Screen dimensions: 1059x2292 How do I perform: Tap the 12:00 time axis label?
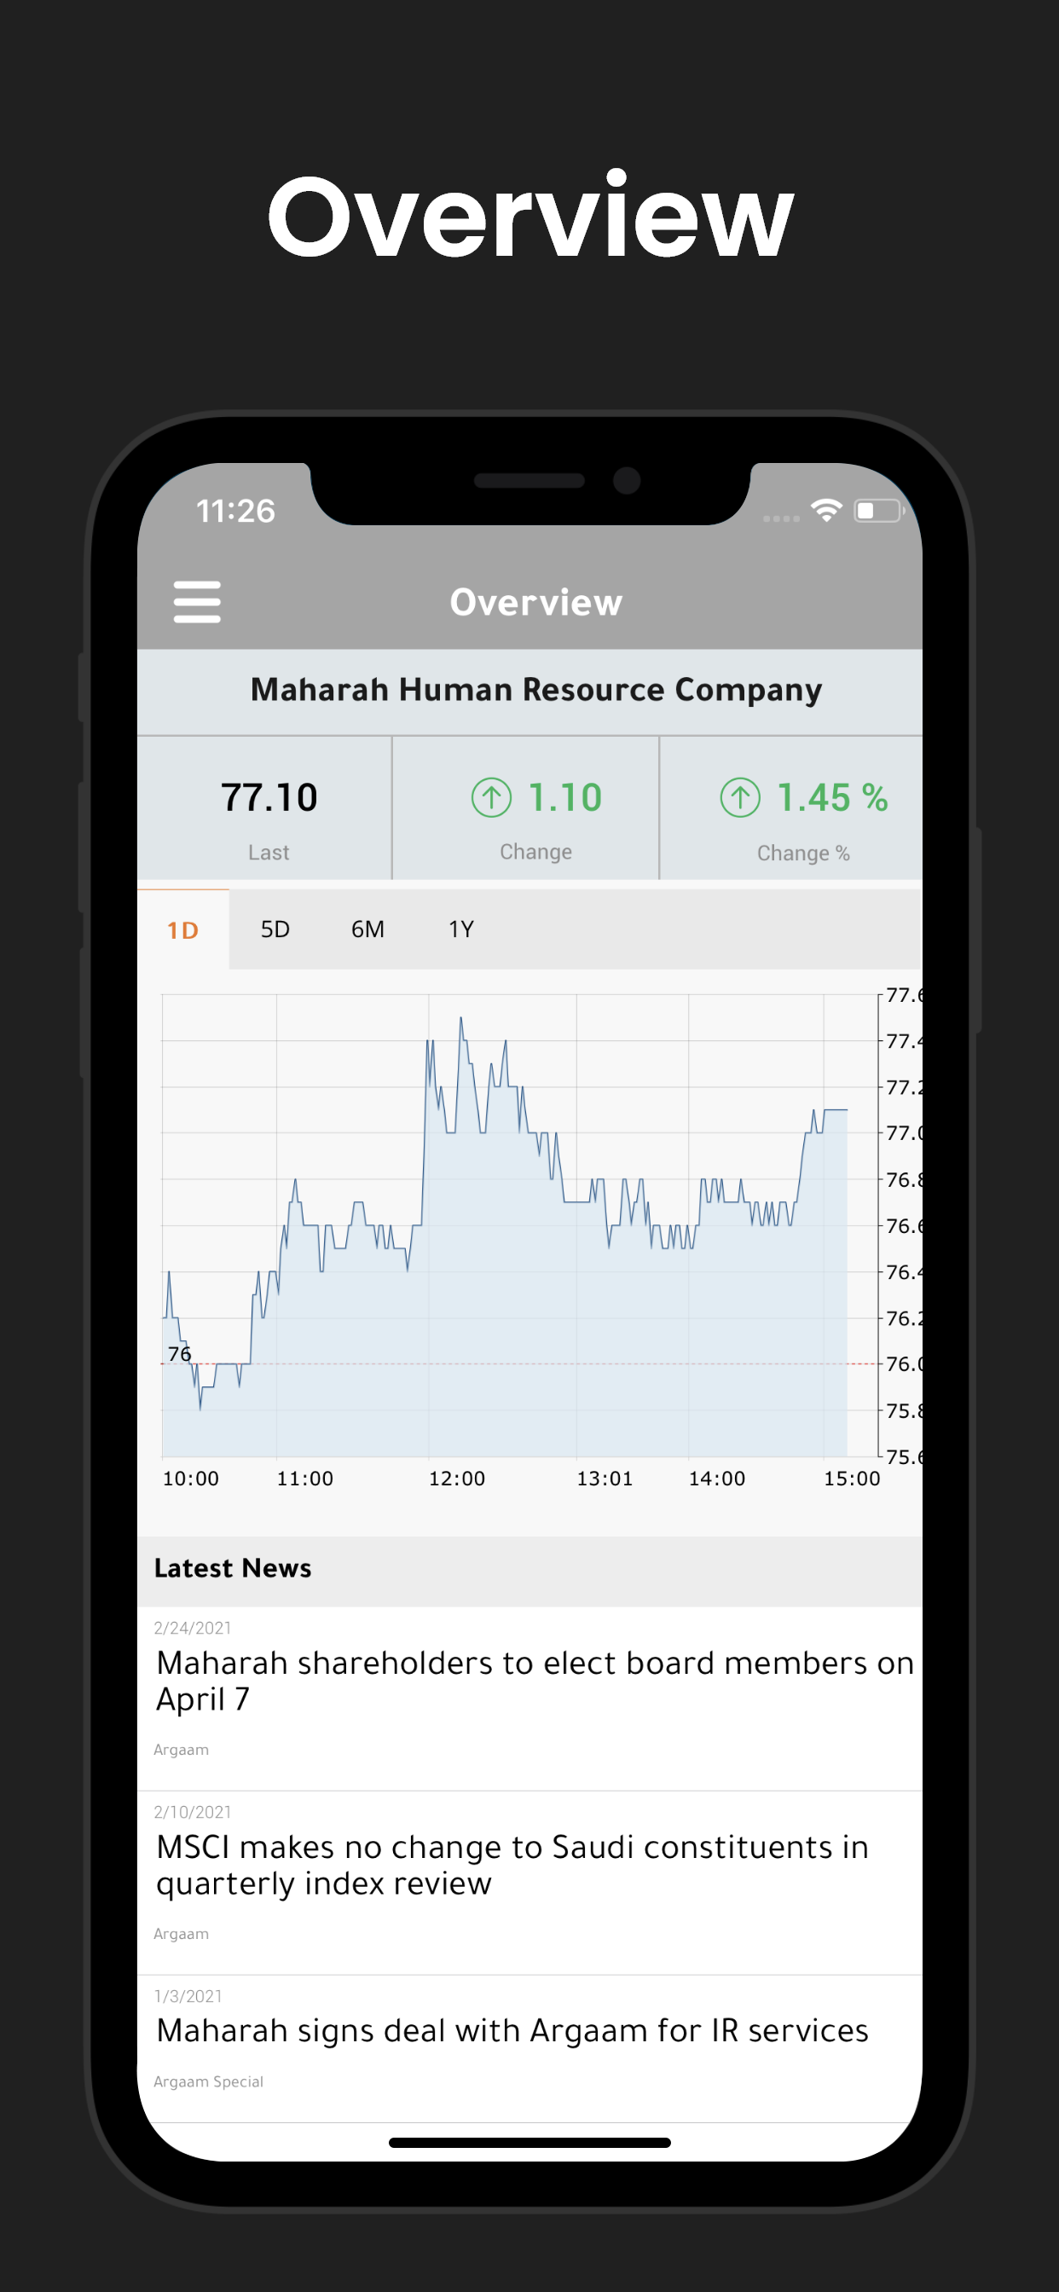tap(456, 1478)
